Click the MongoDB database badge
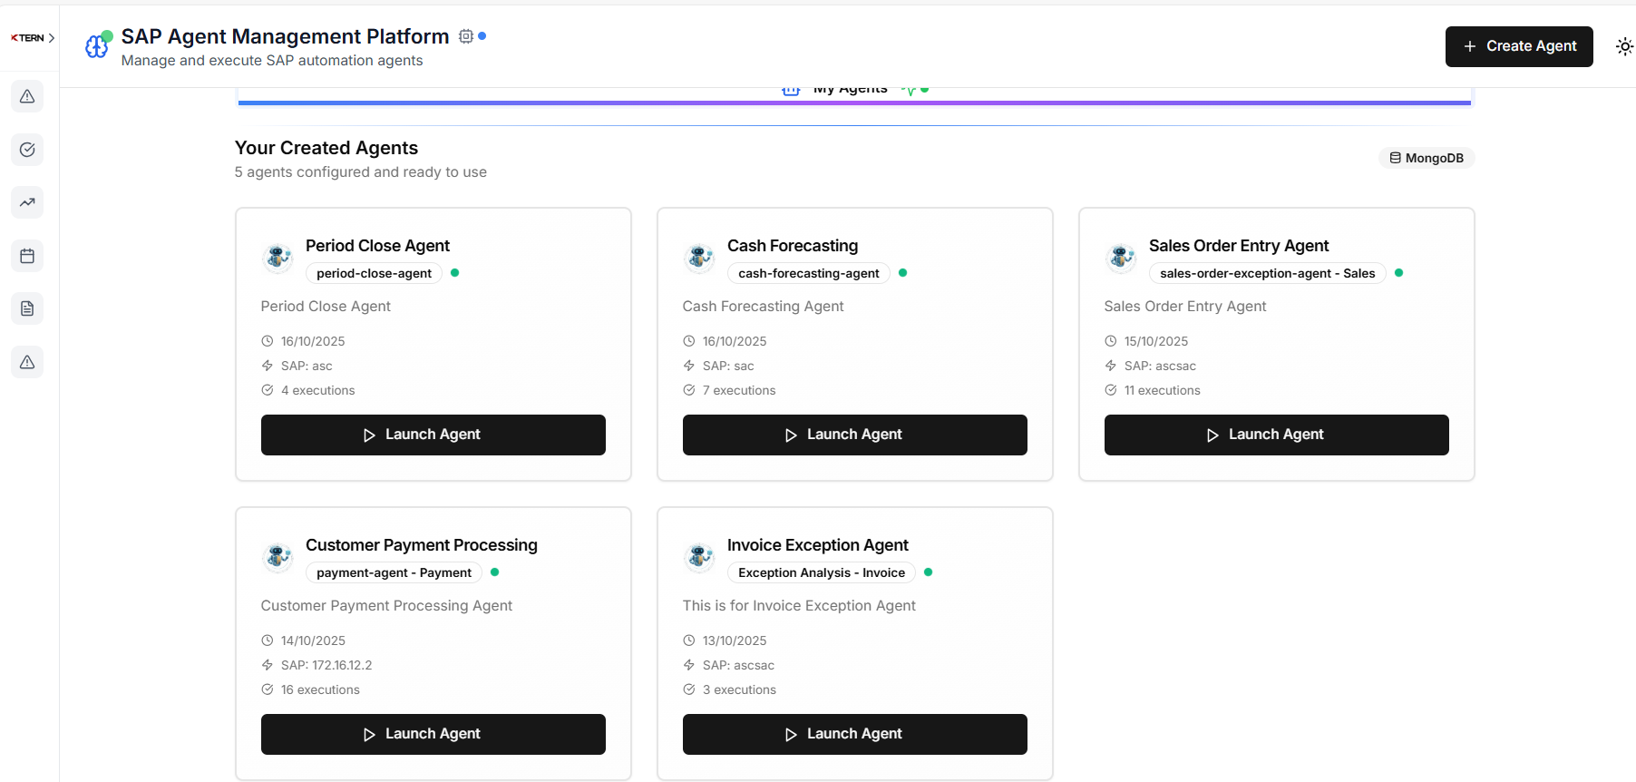The width and height of the screenshot is (1636, 782). [1427, 158]
